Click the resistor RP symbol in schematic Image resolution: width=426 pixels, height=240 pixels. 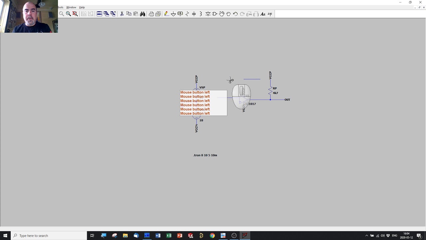(270, 91)
